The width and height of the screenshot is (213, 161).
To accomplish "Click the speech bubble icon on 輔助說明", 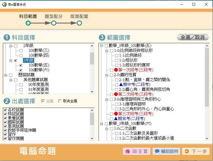I will point(157,151).
